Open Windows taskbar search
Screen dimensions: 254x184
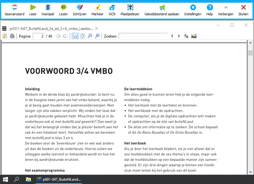(17, 179)
